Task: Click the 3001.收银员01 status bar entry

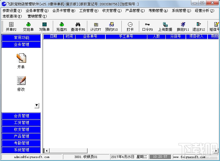Action: click(86, 157)
